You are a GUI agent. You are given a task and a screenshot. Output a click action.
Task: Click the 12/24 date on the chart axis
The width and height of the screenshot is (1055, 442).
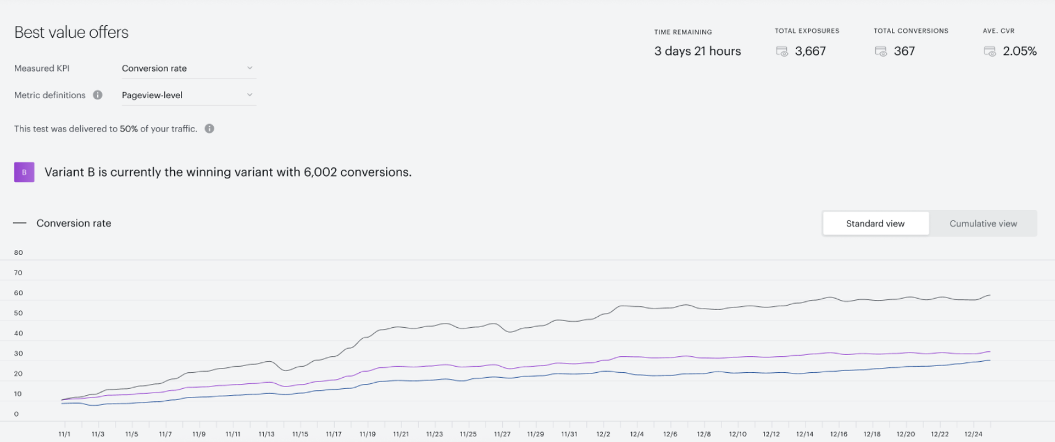coord(973,434)
